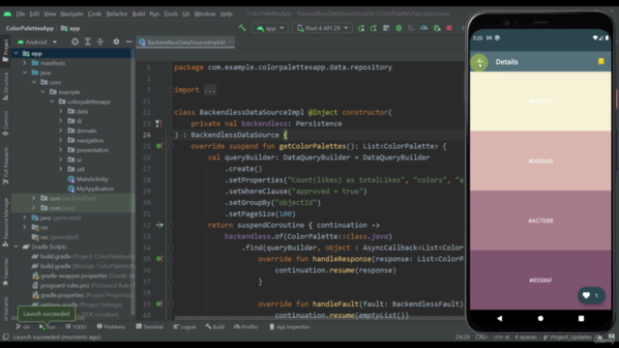This screenshot has width=619, height=348.
Task: Tap the bookmark icon in emulator app bar
Action: pyautogui.click(x=601, y=62)
